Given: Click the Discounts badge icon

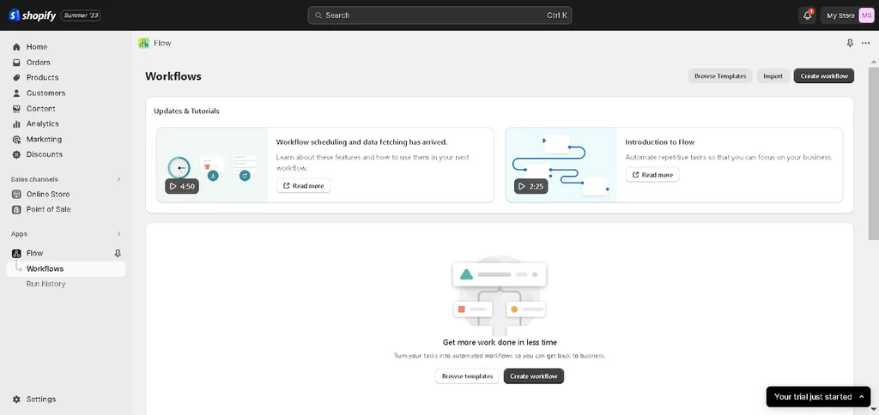Looking at the screenshot, I should pos(16,154).
